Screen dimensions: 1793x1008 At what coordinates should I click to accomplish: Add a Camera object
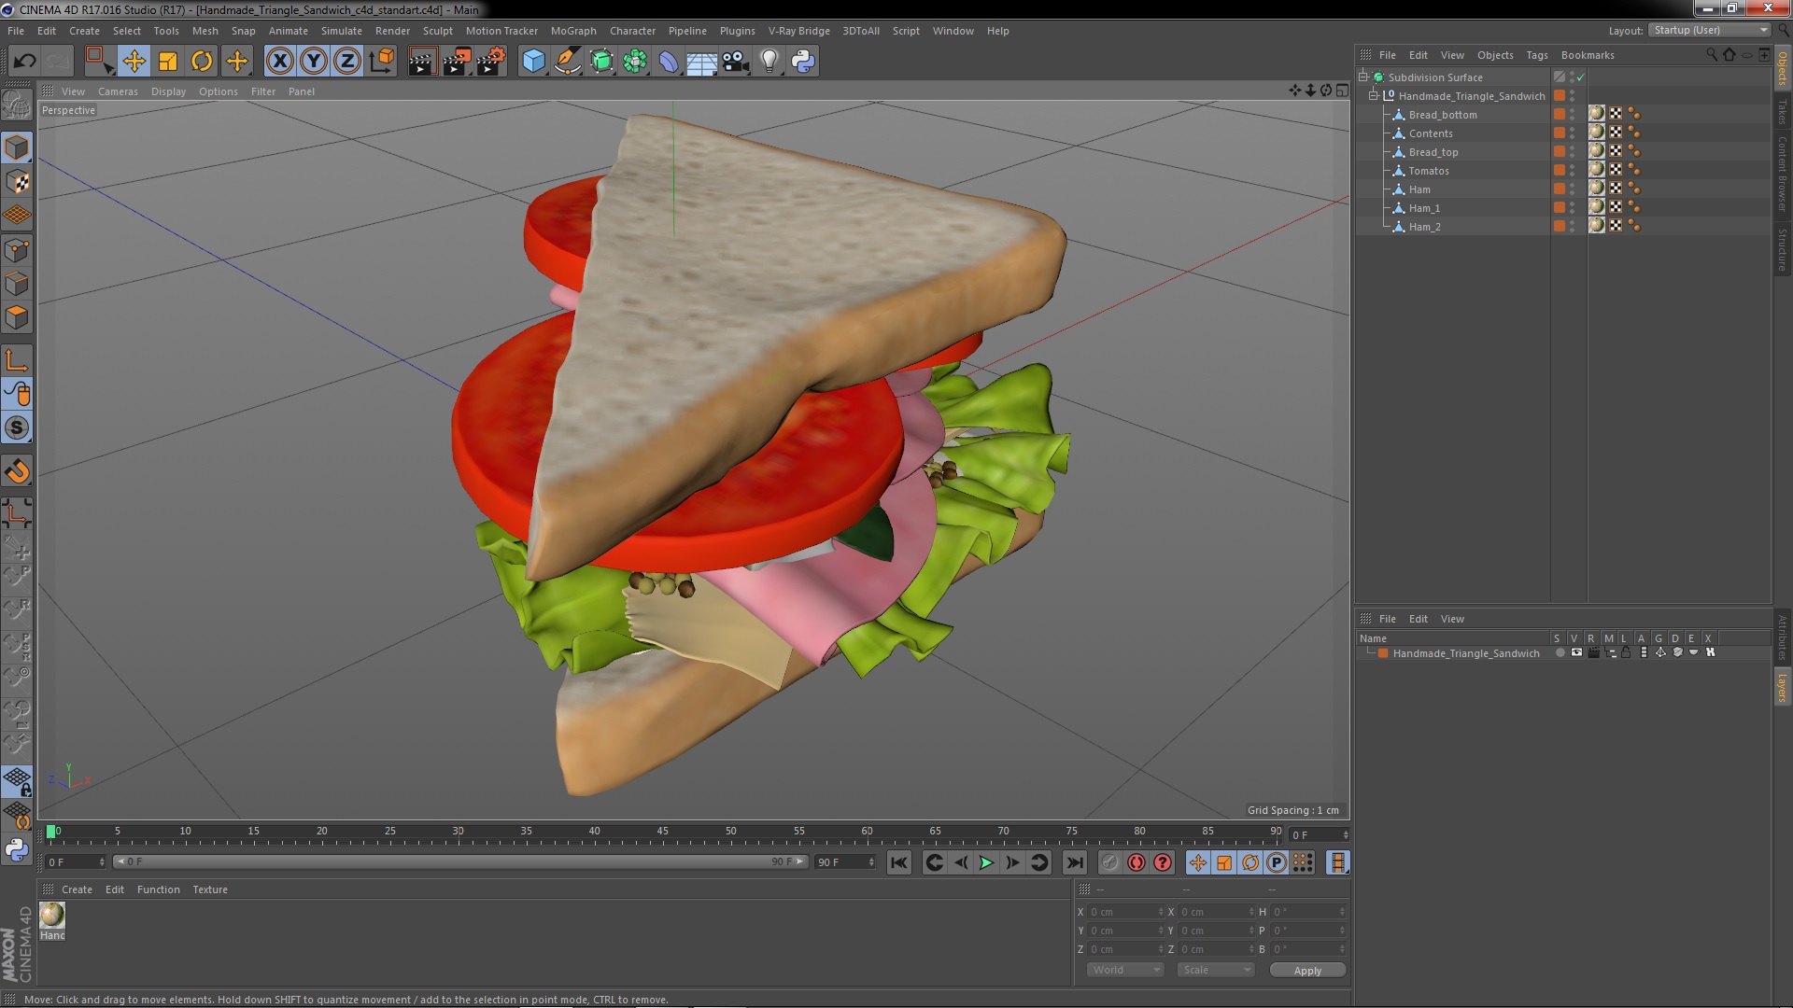click(736, 62)
